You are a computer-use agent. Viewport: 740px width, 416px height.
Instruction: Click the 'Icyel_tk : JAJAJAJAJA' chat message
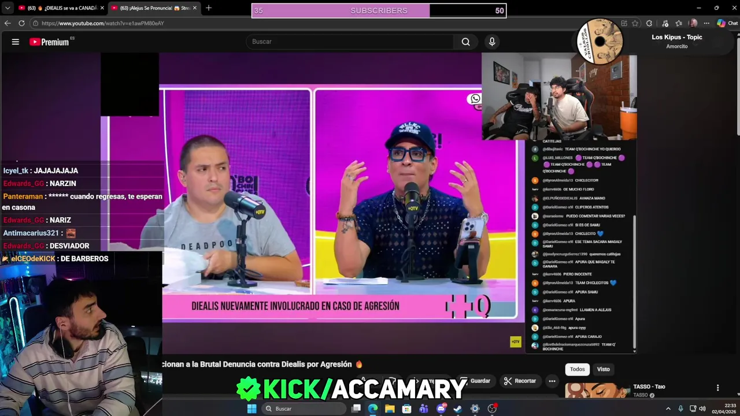click(40, 170)
